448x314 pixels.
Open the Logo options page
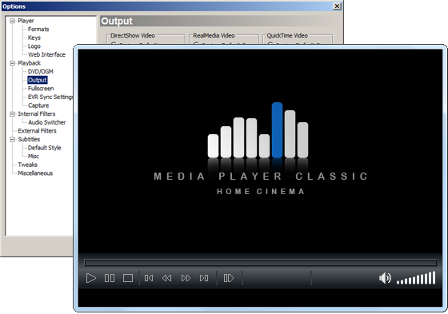[x=34, y=46]
